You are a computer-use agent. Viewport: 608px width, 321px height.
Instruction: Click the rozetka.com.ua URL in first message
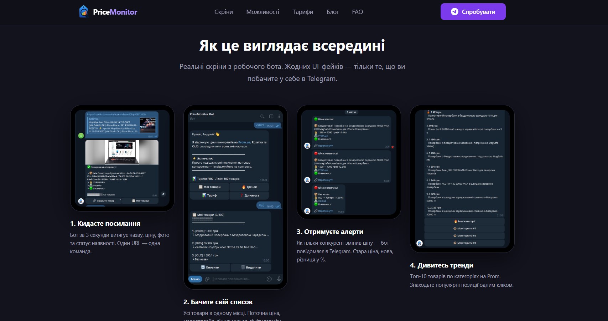tap(117, 114)
